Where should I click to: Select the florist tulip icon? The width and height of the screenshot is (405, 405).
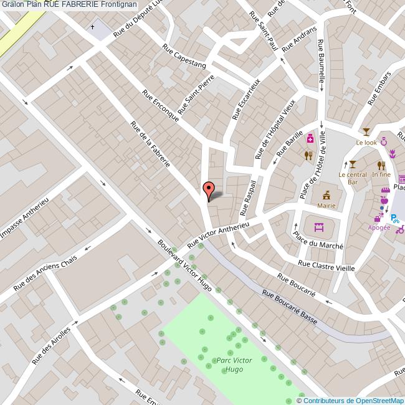393,153
